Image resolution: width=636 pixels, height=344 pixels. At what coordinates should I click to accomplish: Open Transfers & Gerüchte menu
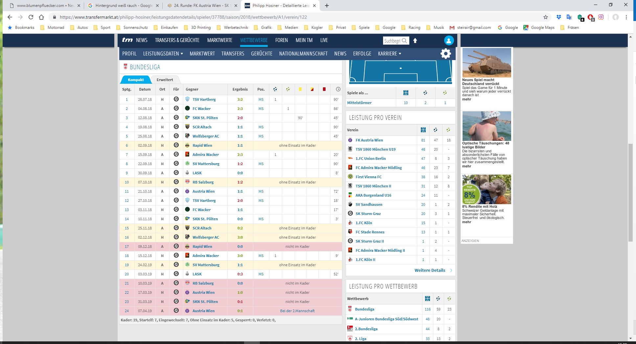(177, 40)
